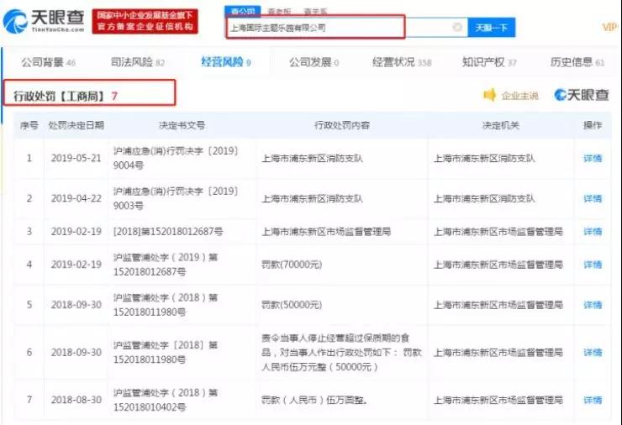Open 详情 for the 2019-05-21 penalty row
The image size is (622, 425).
click(x=593, y=158)
